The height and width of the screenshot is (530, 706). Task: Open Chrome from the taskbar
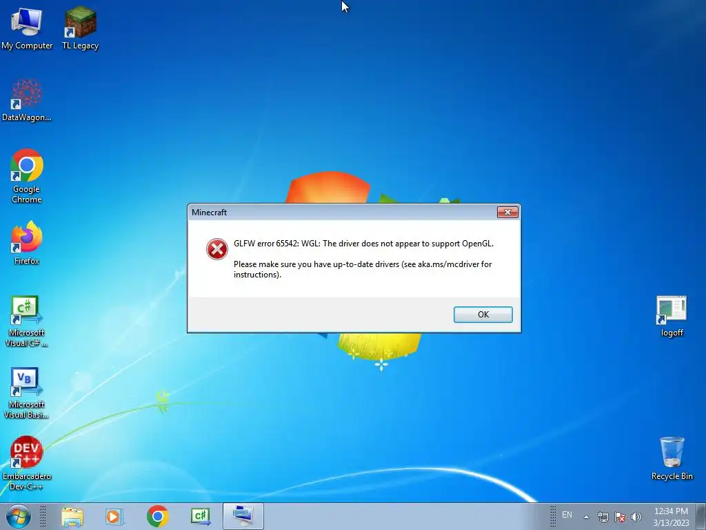pyautogui.click(x=157, y=516)
